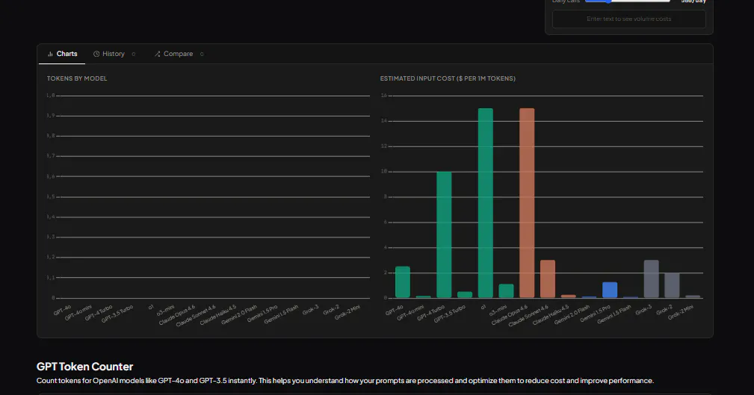Click the Claude Opus 4.6 bar in cost chart
The width and height of the screenshot is (754, 395).
point(527,203)
